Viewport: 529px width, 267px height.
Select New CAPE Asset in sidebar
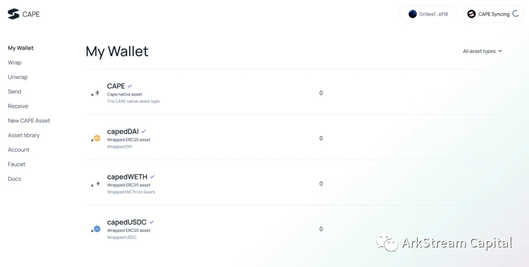coord(29,120)
